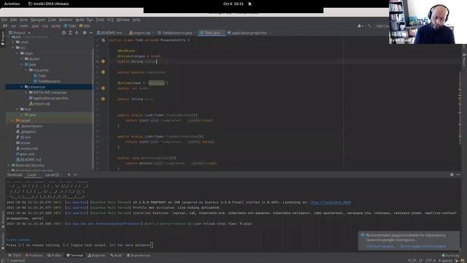
Task: Click the gutter icon beside the title field
Action: (x=103, y=61)
